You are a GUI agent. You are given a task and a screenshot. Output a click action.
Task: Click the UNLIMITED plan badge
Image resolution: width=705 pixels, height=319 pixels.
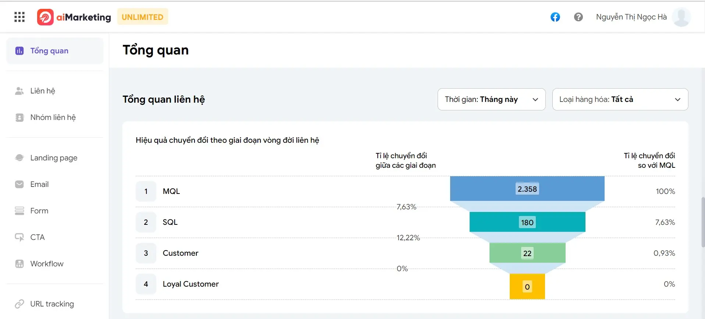[143, 17]
